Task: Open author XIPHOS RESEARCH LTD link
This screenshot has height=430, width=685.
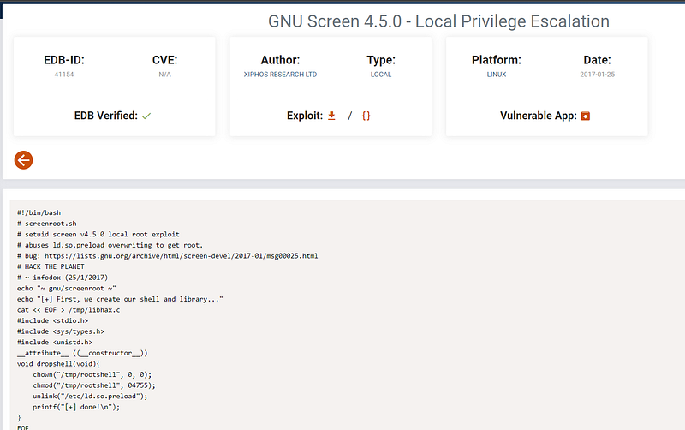Action: click(x=280, y=75)
